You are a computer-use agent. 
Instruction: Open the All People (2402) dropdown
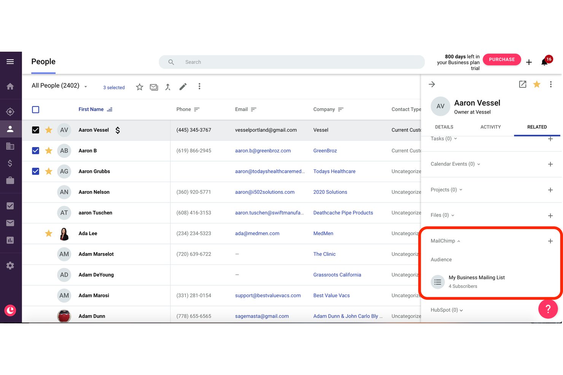pos(59,86)
